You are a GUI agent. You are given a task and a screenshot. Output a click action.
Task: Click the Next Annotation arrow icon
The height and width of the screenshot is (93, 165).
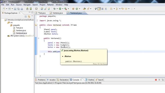111,9
